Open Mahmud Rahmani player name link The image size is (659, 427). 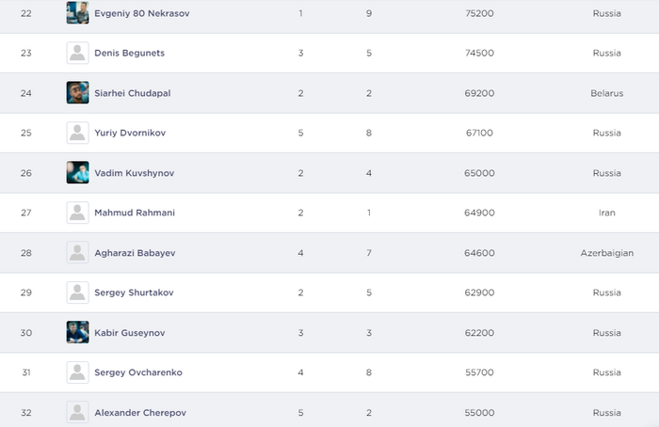point(135,213)
